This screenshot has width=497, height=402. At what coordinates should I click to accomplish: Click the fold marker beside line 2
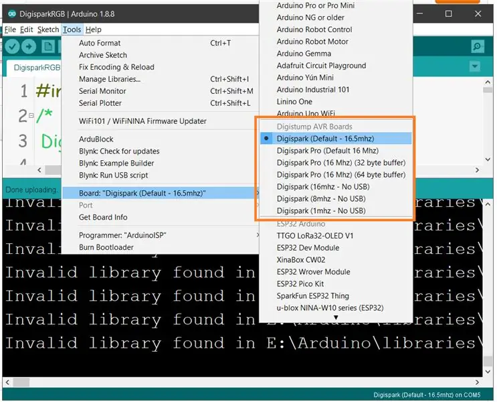click(x=31, y=115)
